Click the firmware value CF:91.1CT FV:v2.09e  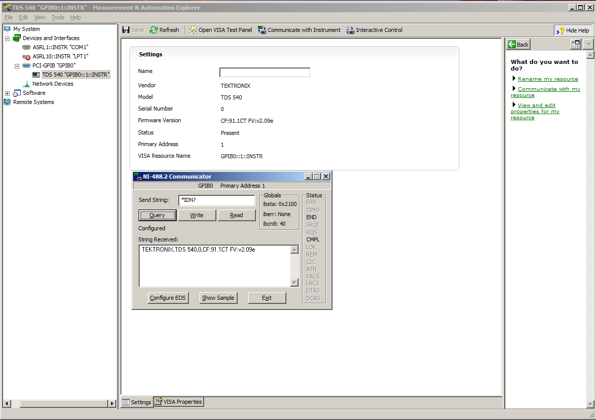pos(247,121)
